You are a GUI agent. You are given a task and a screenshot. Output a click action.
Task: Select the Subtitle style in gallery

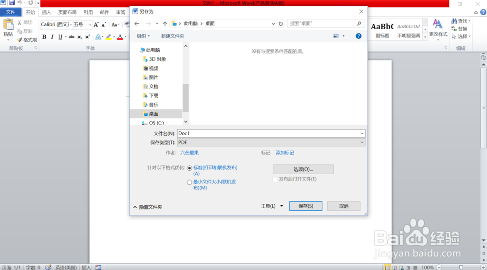click(382, 30)
